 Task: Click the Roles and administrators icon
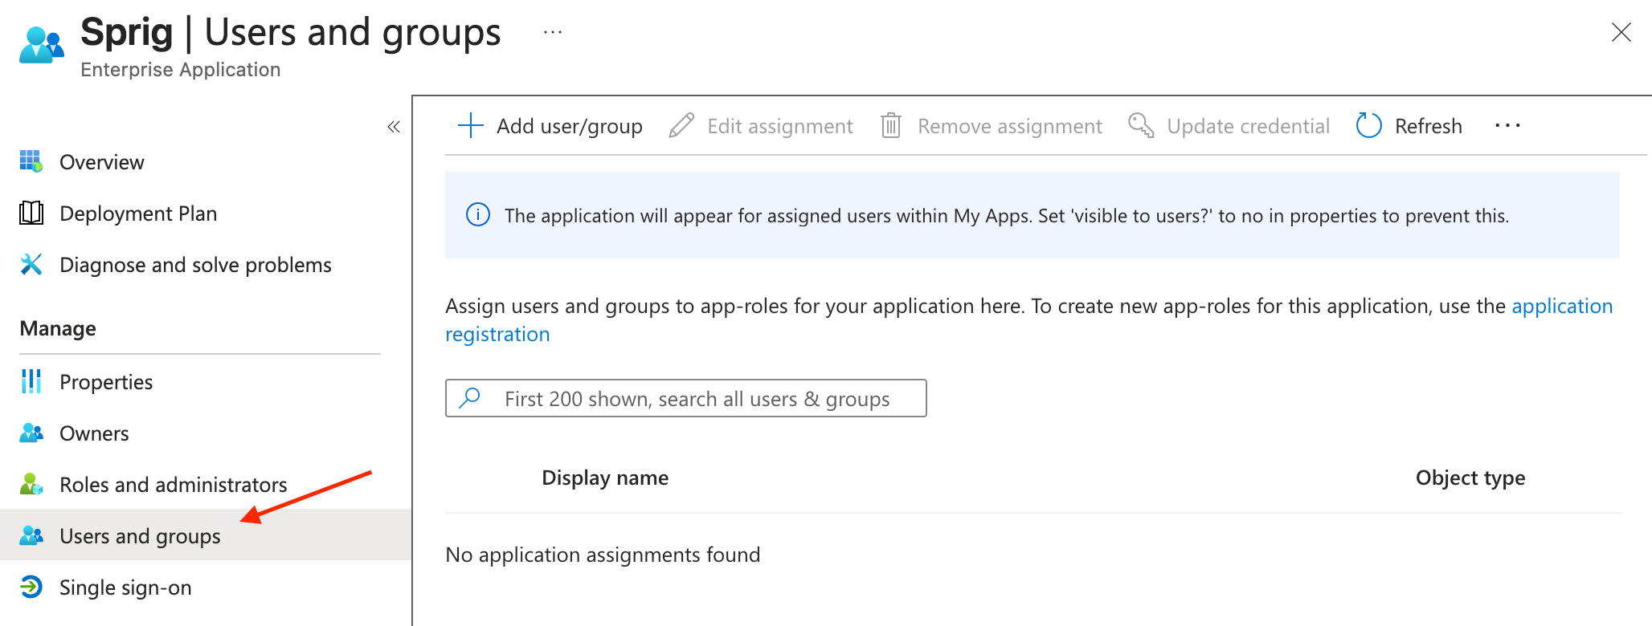pyautogui.click(x=31, y=484)
